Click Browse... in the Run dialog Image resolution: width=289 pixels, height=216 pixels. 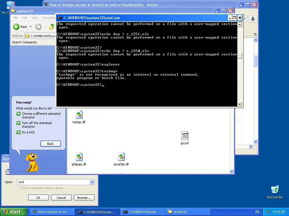coord(84,198)
